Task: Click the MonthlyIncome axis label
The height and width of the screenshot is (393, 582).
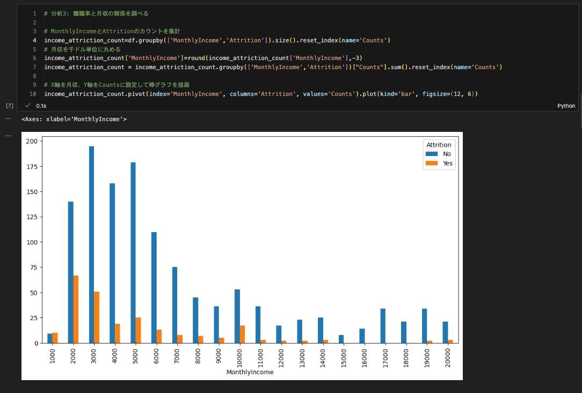Action: pyautogui.click(x=250, y=372)
